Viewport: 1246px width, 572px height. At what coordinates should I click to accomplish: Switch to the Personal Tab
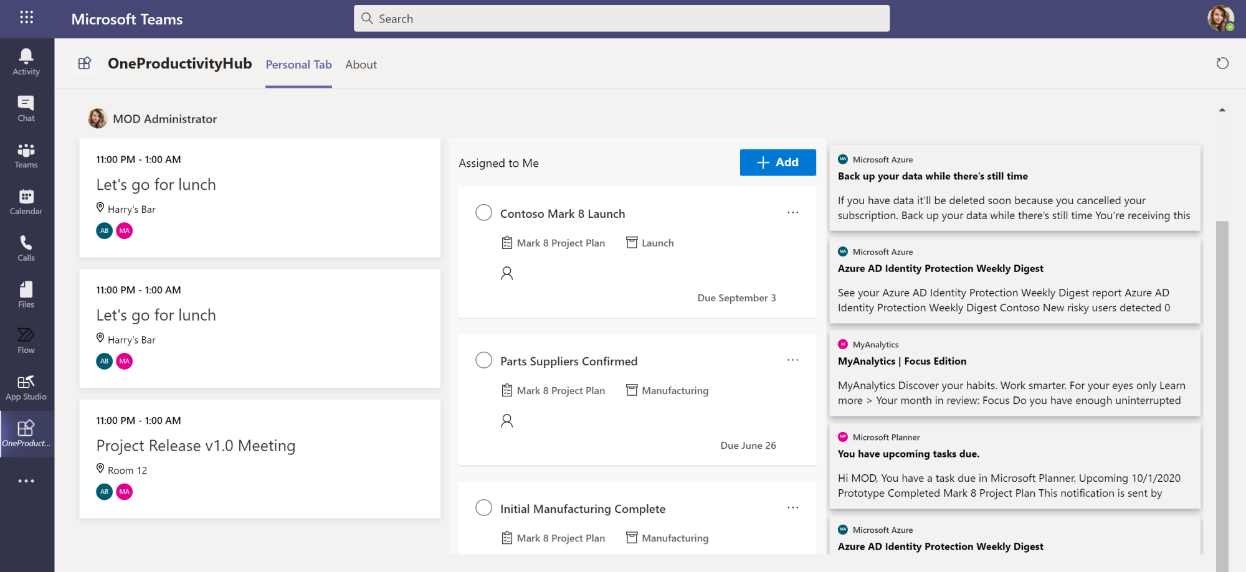(x=298, y=65)
